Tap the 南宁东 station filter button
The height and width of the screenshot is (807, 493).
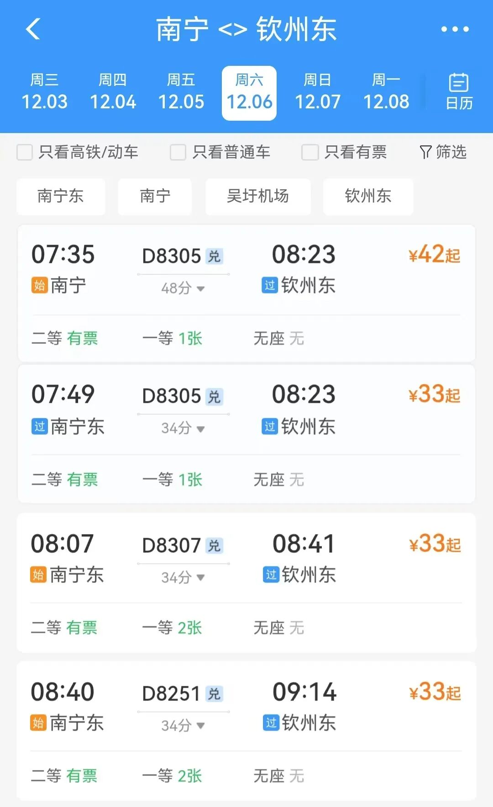click(x=61, y=197)
